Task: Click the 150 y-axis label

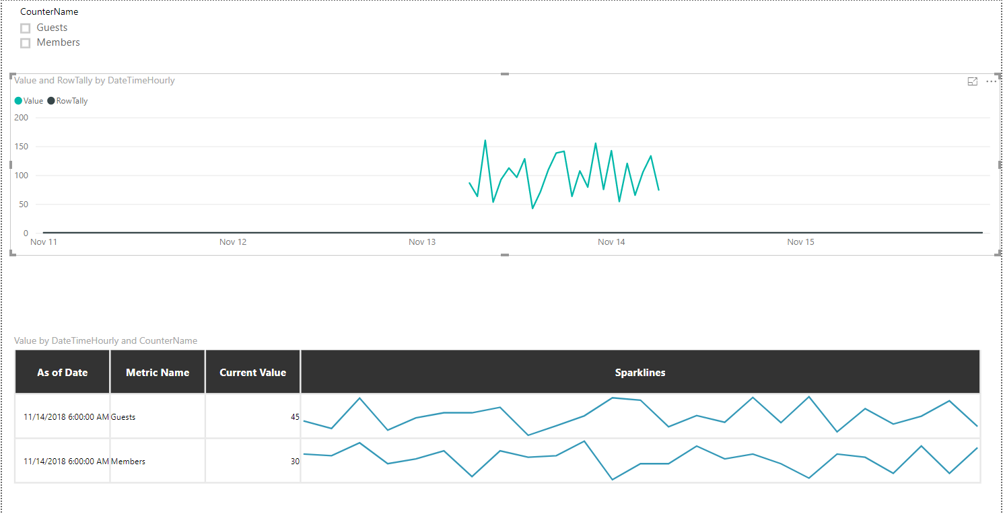Action: 22,147
